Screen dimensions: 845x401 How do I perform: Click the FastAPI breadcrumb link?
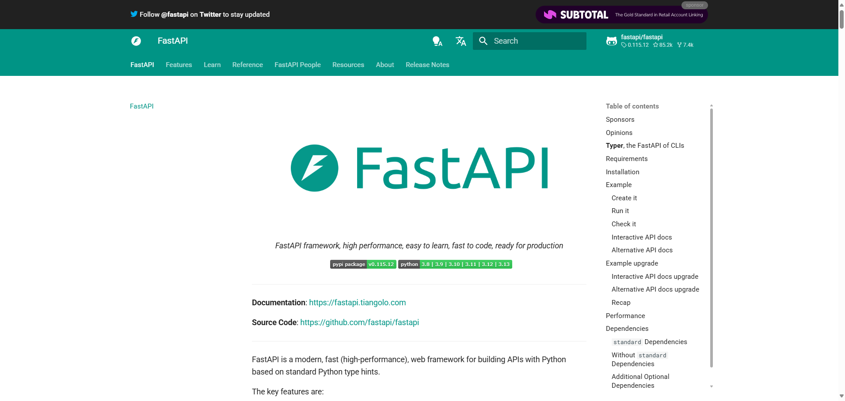(142, 106)
